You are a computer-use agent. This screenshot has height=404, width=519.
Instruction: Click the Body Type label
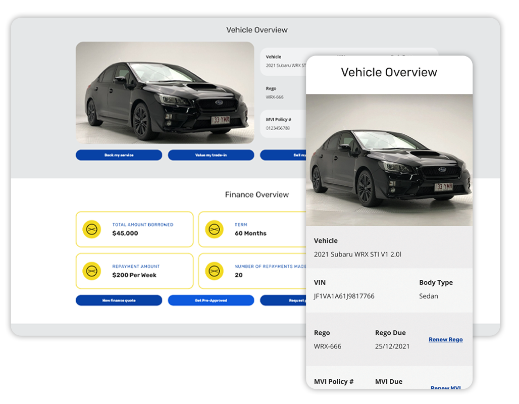point(436,282)
